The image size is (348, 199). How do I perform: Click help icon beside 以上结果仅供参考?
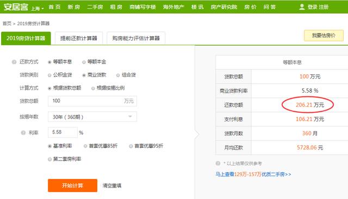click(x=217, y=163)
